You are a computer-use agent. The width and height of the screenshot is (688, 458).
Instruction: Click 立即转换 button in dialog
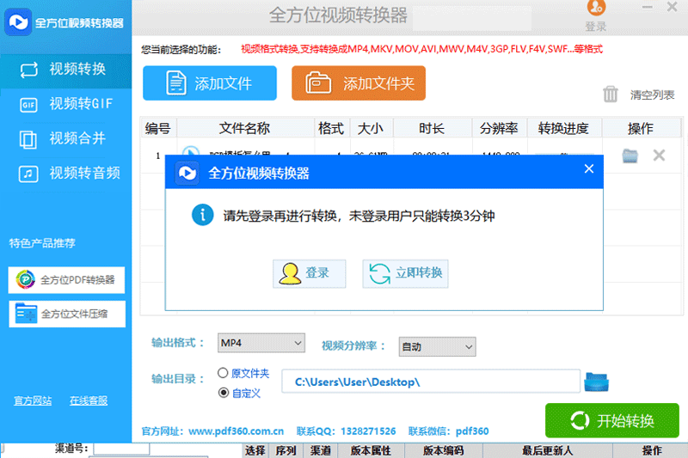click(x=406, y=273)
